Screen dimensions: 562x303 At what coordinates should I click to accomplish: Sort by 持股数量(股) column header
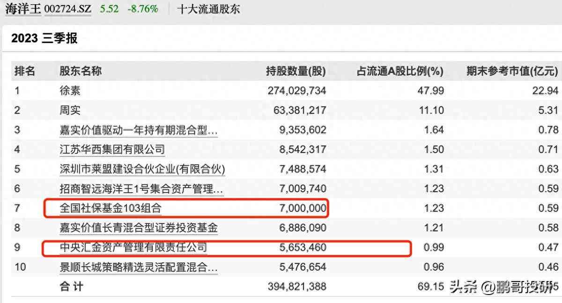tap(296, 71)
